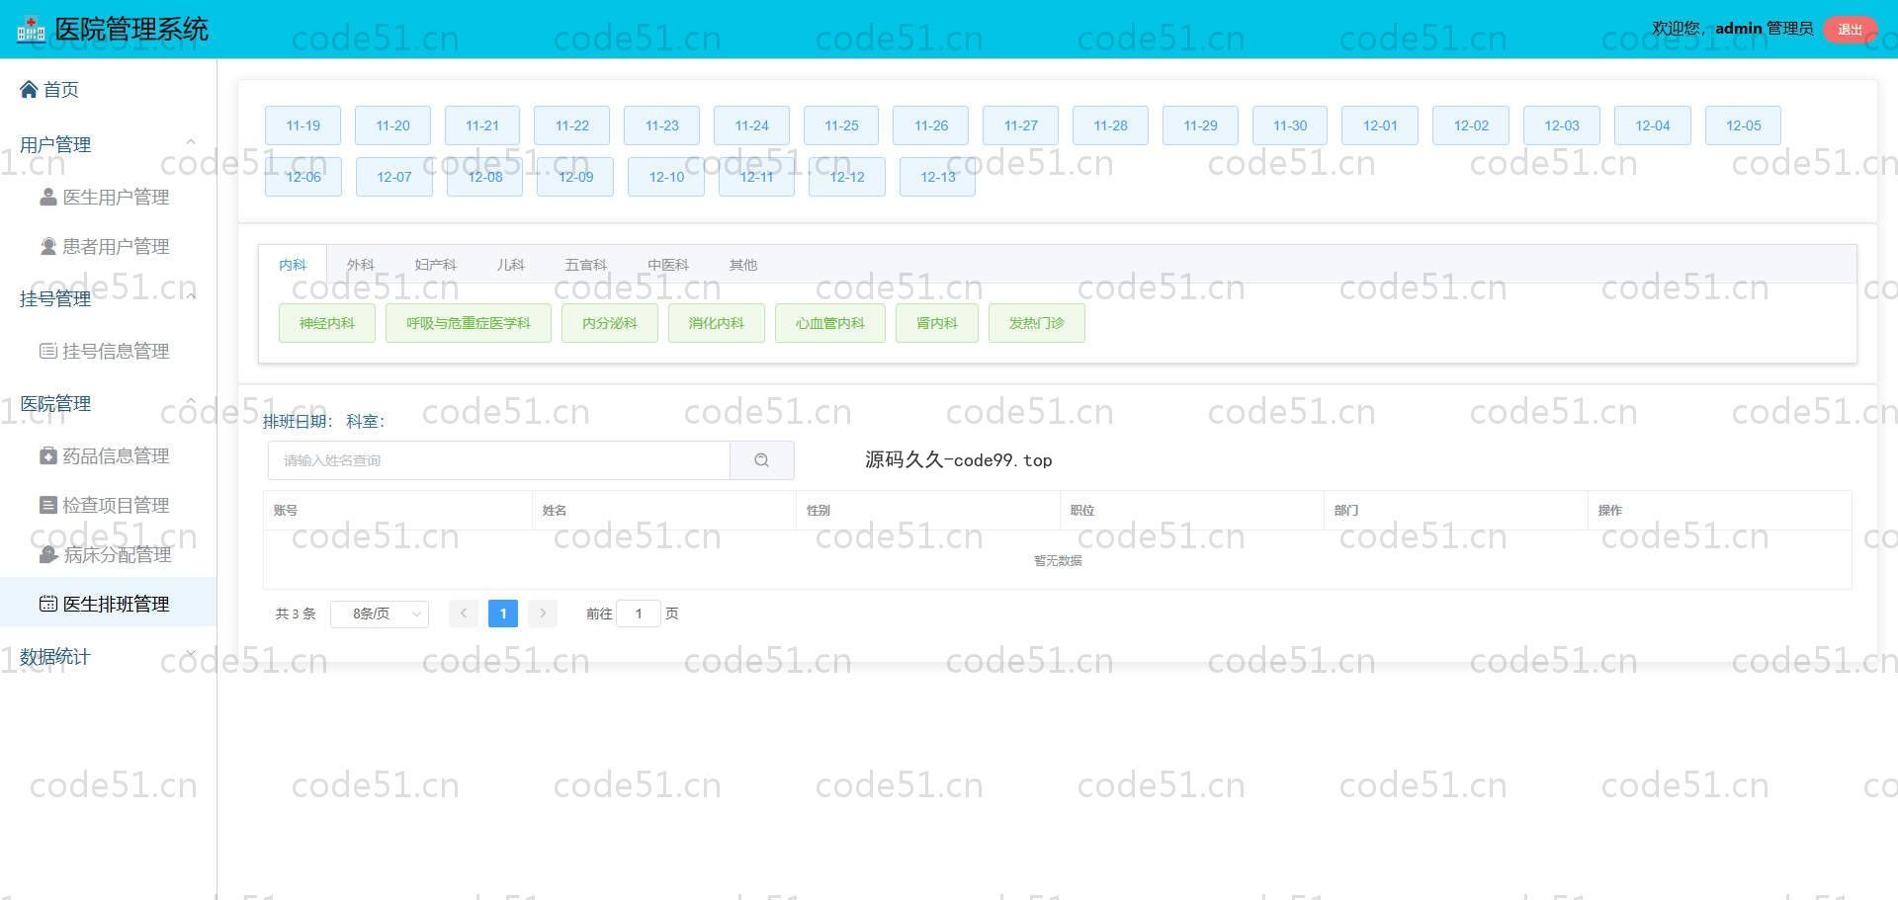Pick the 12-13 date button
Viewport: 1898px width, 900px height.
938,177
